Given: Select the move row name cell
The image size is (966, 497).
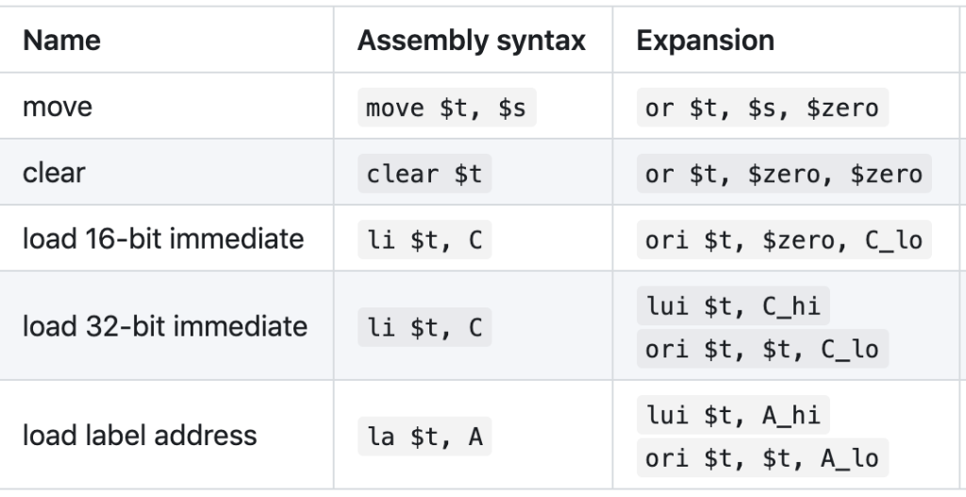Looking at the screenshot, I should (58, 107).
